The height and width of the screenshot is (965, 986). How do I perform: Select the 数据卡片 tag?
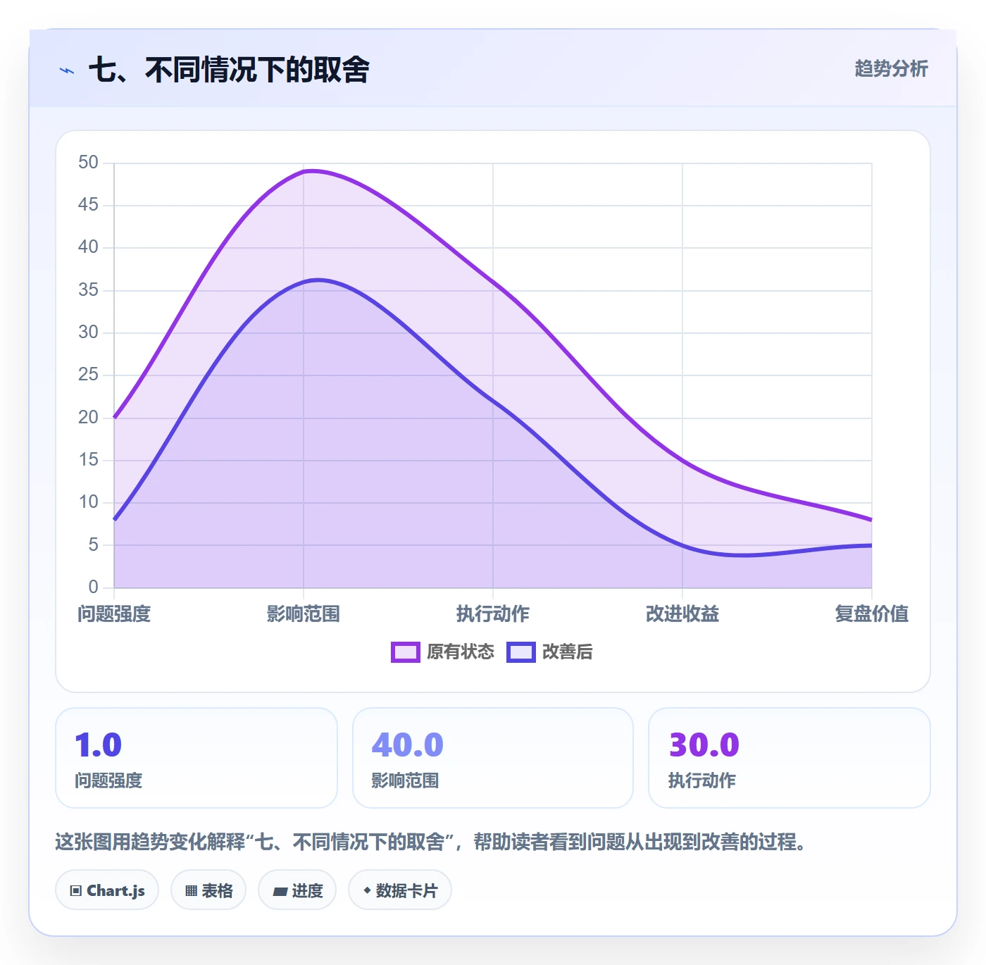click(x=400, y=890)
